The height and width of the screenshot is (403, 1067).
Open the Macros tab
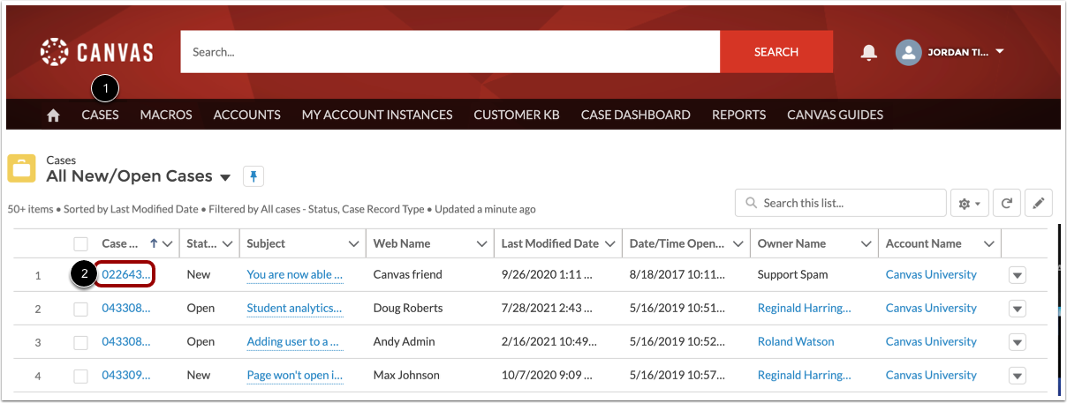pyautogui.click(x=166, y=115)
